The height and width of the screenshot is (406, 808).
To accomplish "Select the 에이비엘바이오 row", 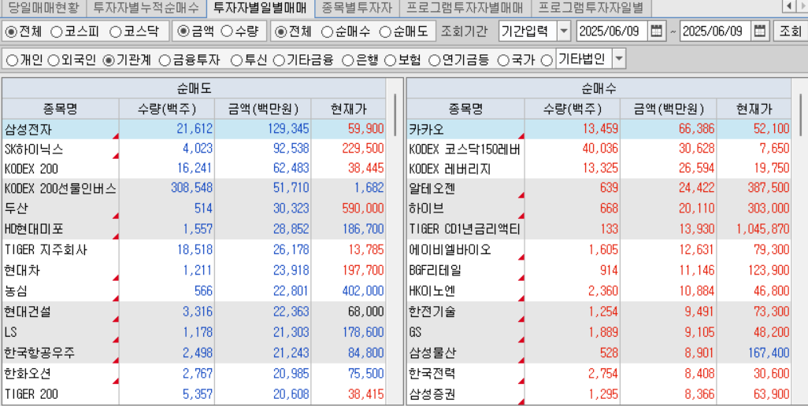I will pos(599,250).
